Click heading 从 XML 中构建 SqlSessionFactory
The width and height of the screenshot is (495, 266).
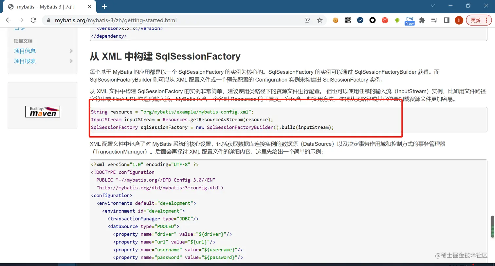(165, 56)
